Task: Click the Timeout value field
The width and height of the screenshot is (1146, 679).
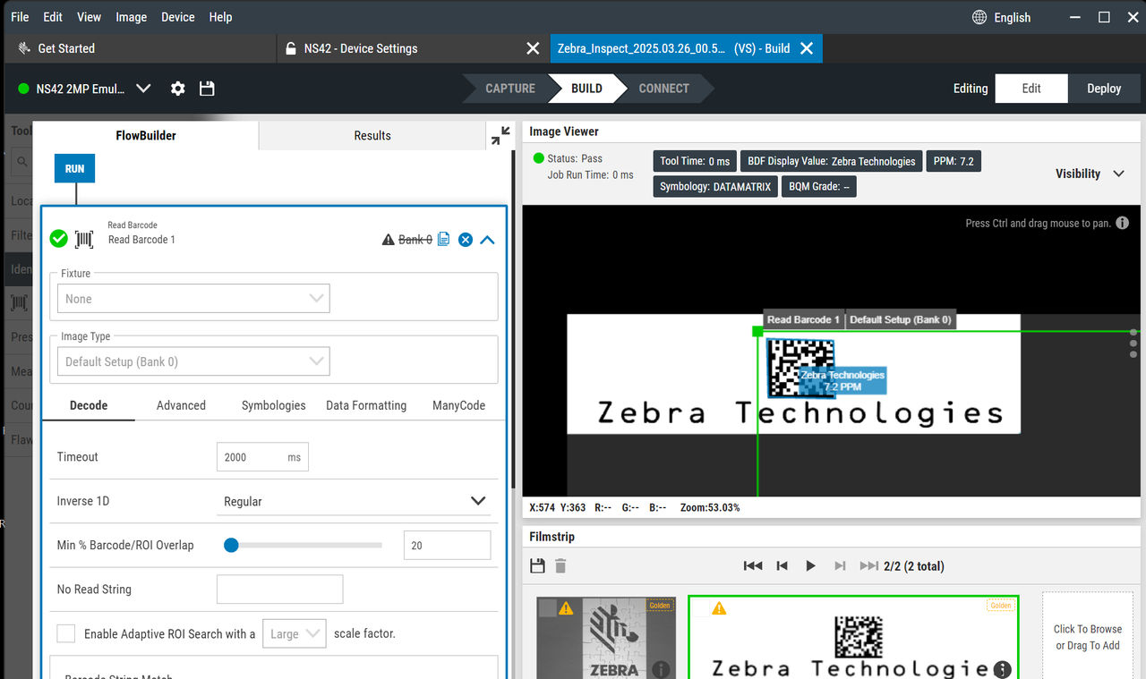Action: click(x=262, y=457)
